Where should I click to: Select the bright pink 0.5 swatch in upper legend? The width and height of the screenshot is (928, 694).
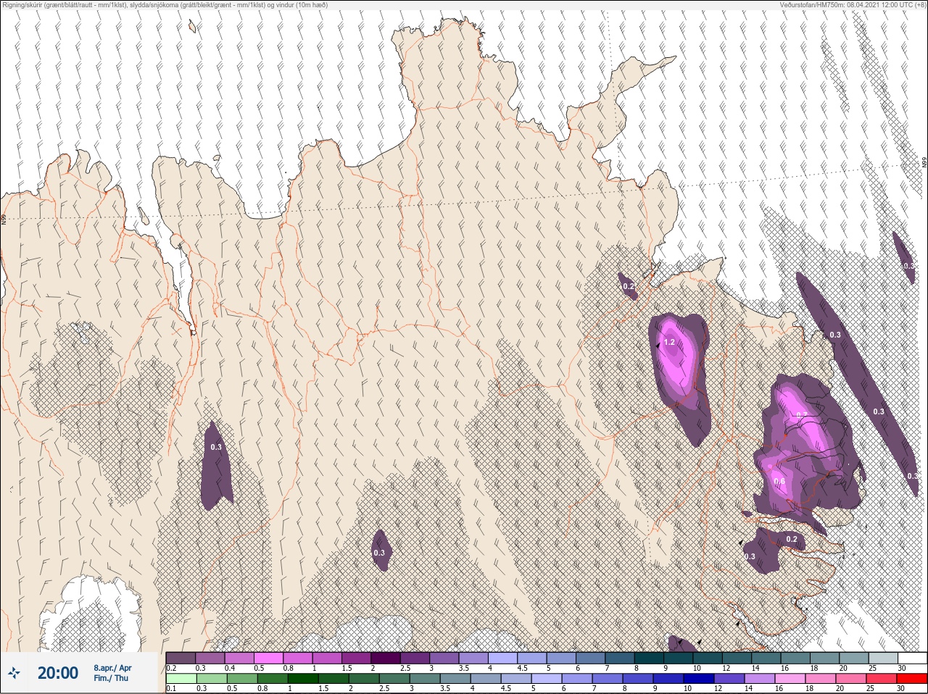click(270, 658)
